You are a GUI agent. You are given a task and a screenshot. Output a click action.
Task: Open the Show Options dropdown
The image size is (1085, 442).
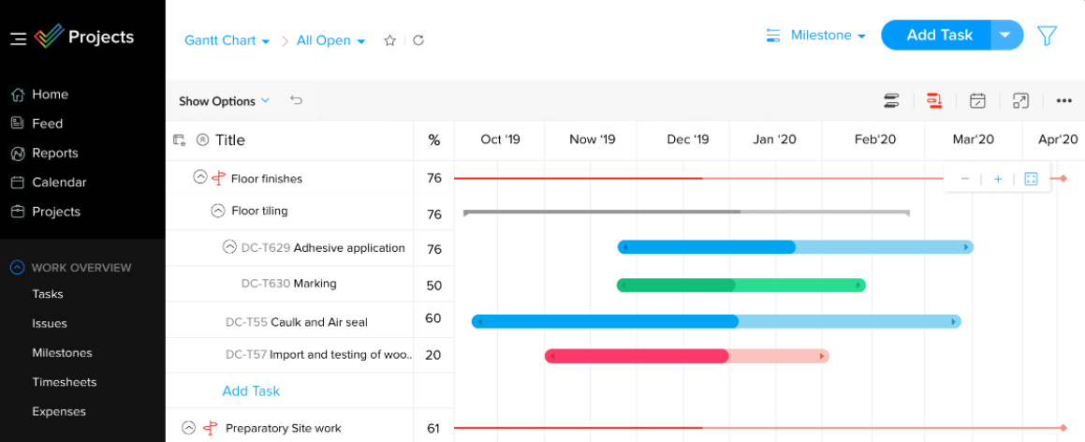click(x=224, y=101)
